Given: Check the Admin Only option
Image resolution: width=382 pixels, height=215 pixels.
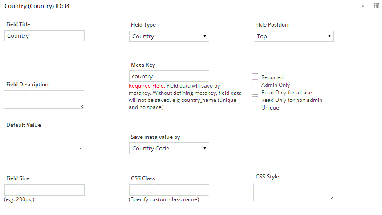Looking at the screenshot, I should [x=255, y=84].
